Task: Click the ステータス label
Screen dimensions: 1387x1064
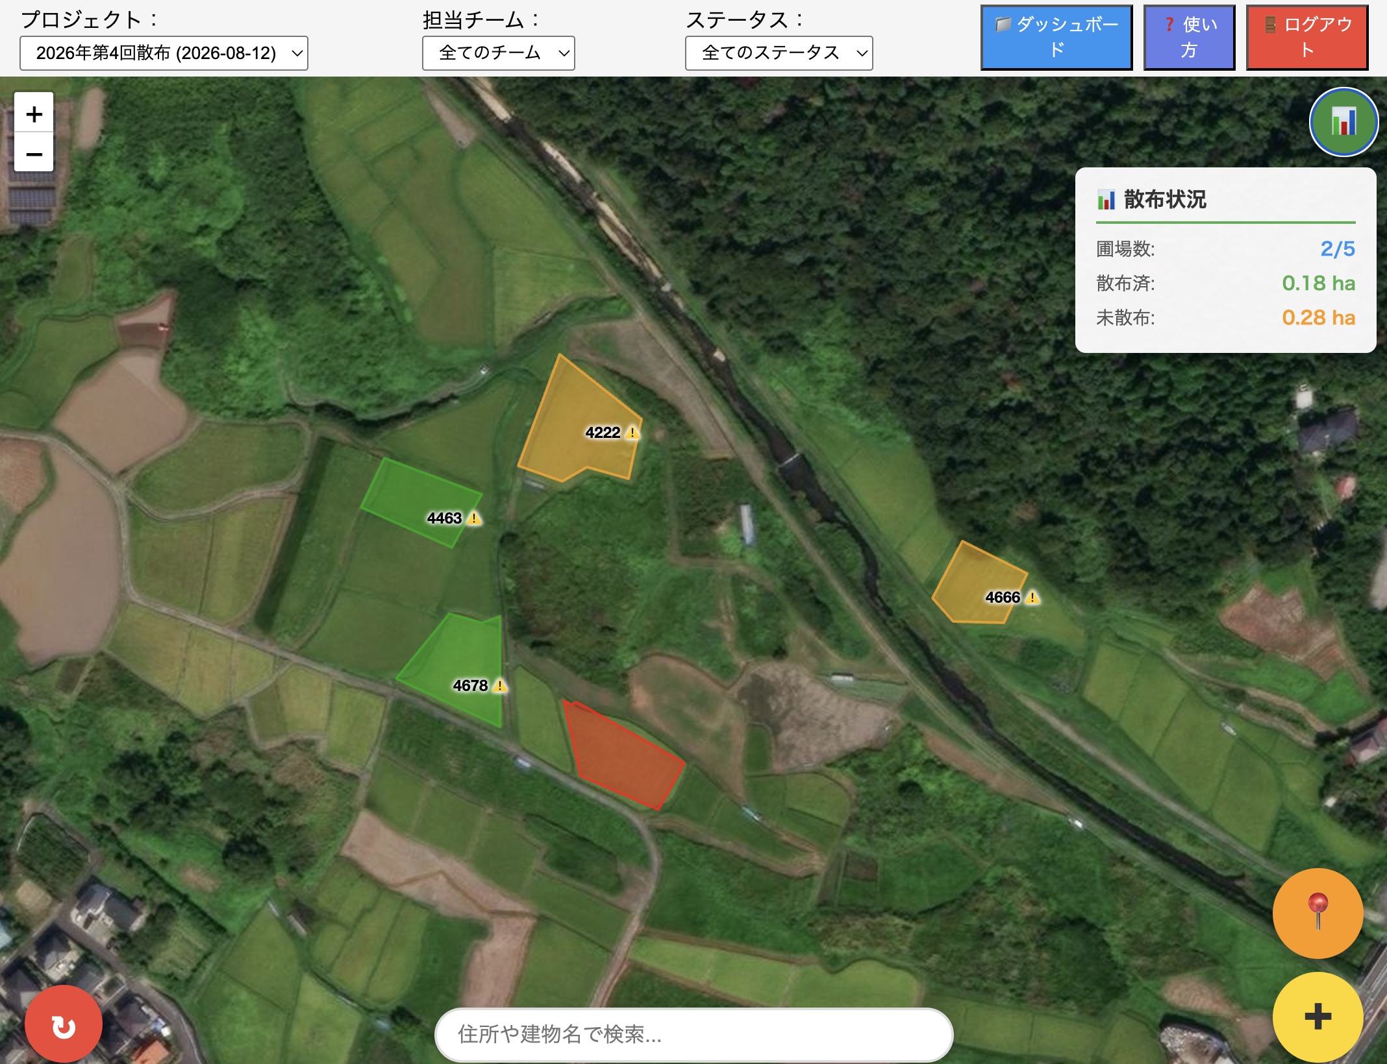Action: [x=744, y=19]
